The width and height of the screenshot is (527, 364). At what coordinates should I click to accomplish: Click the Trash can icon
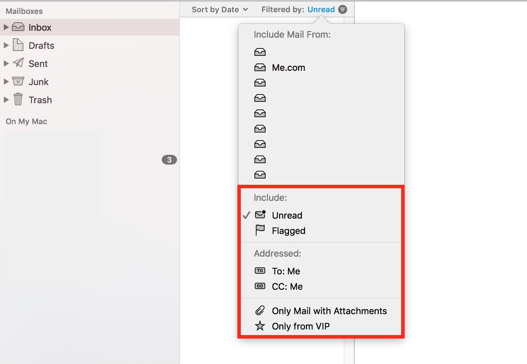[x=18, y=99]
